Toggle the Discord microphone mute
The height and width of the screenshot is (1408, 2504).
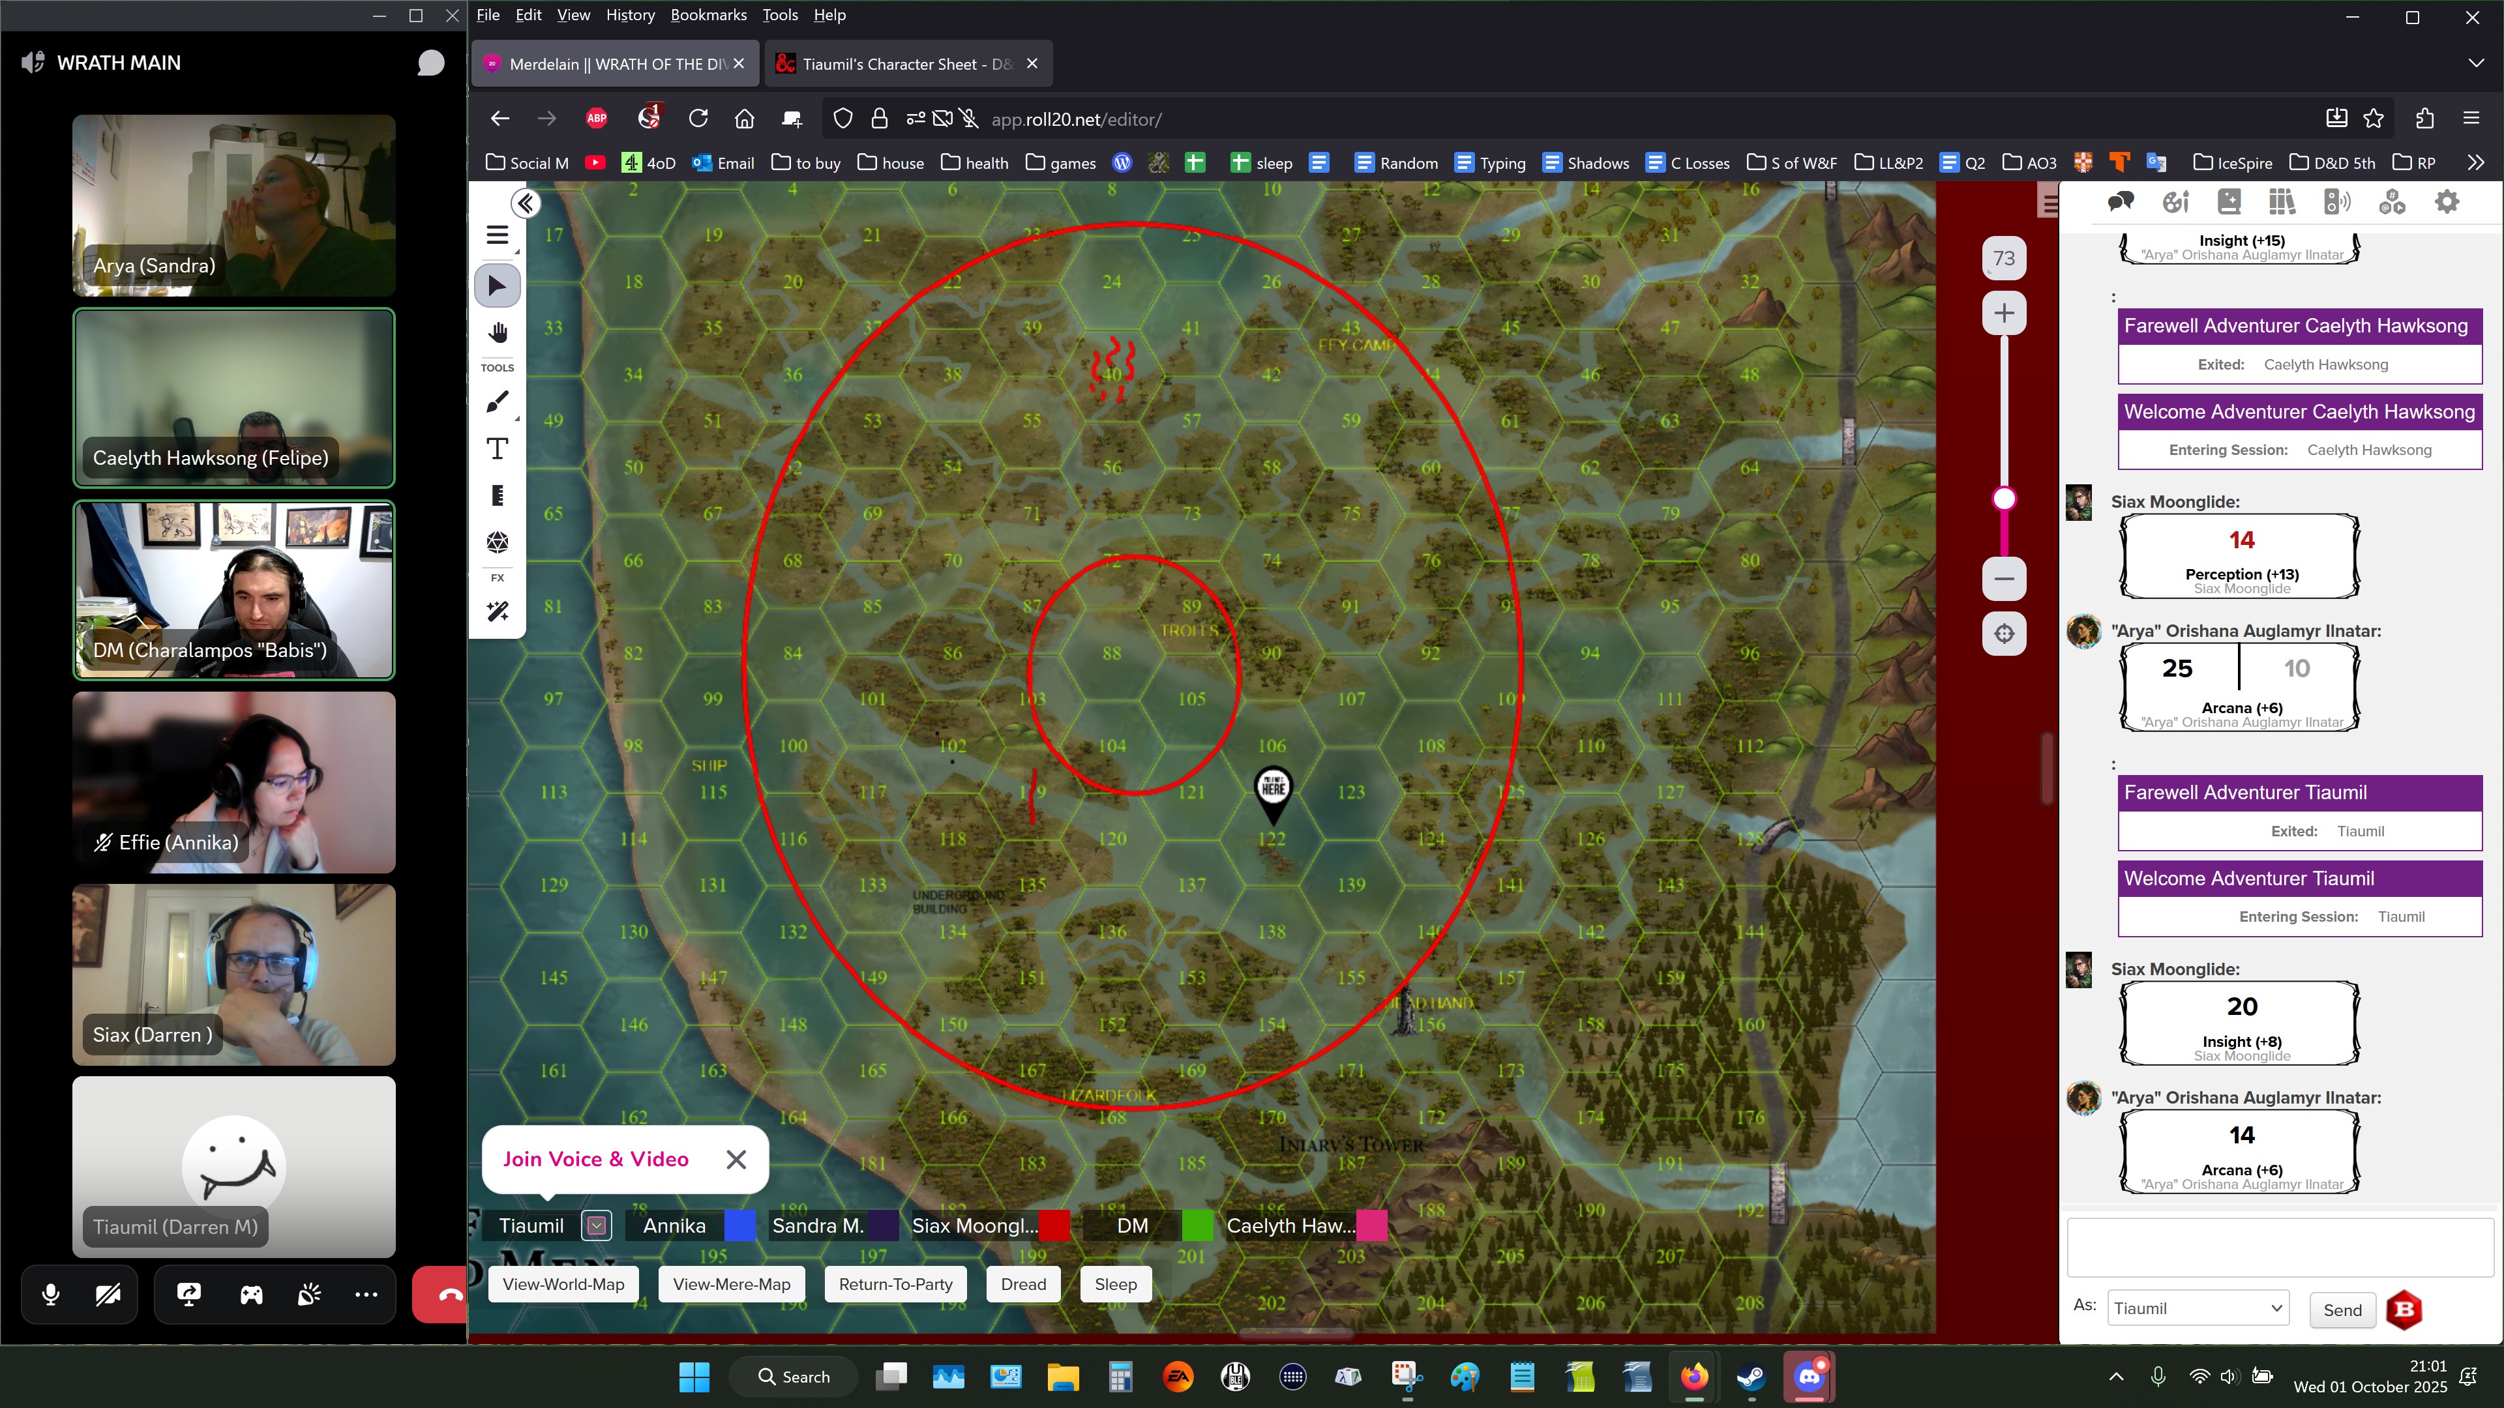(51, 1295)
